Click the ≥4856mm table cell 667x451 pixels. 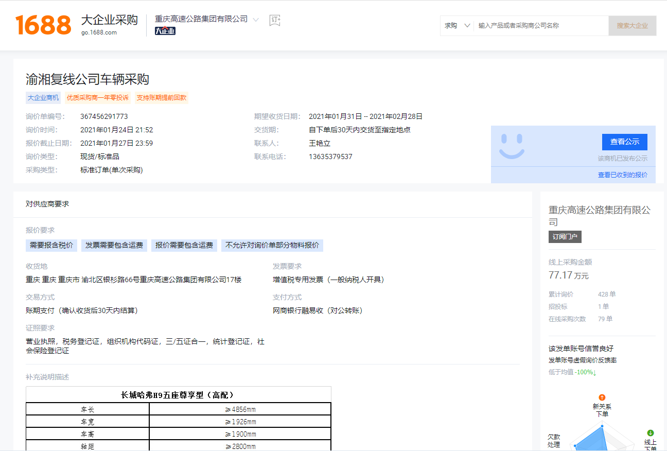240,409
